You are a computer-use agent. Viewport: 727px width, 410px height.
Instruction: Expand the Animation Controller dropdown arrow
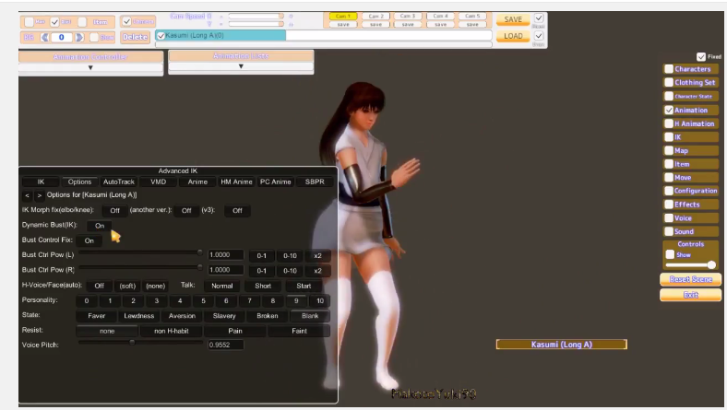pos(90,67)
